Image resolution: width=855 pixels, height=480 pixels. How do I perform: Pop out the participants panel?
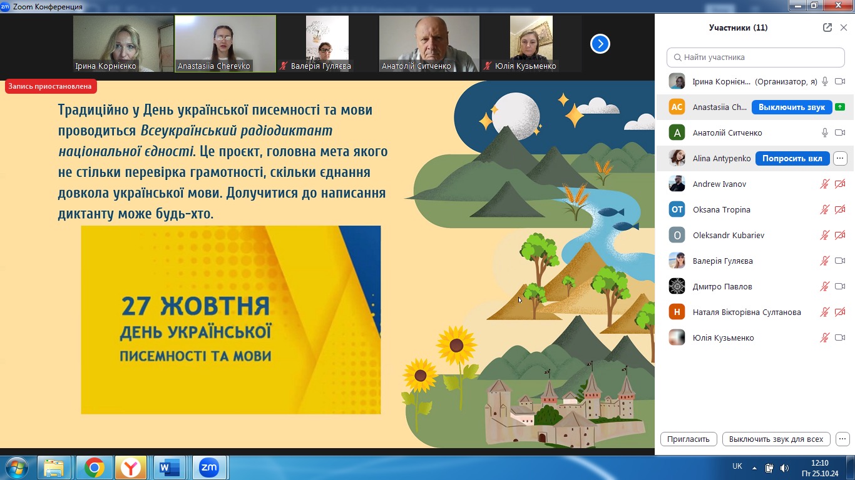[x=827, y=27]
